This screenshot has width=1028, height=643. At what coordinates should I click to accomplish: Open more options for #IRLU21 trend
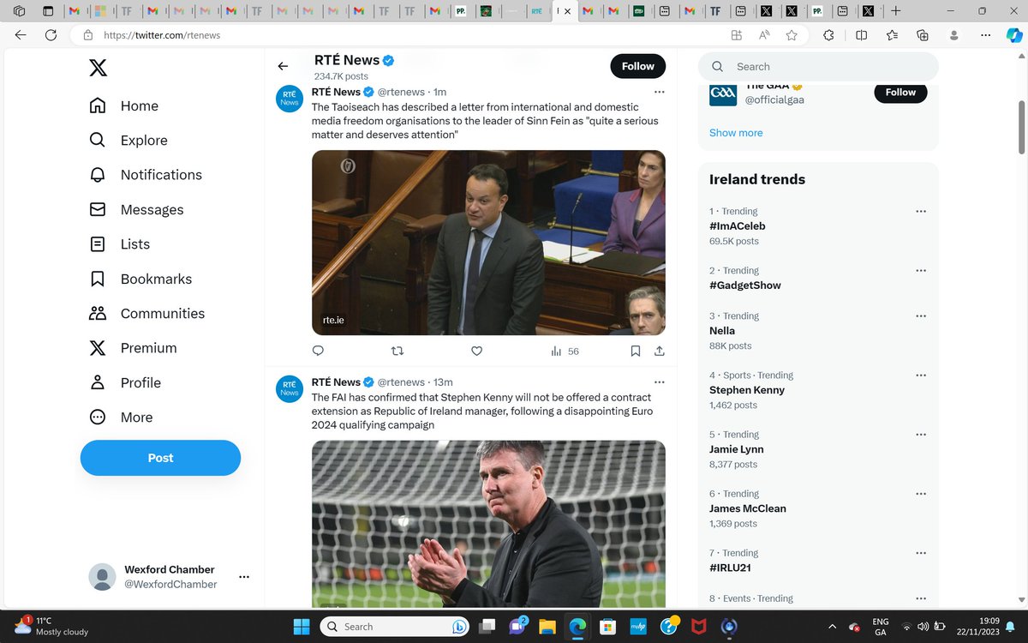pyautogui.click(x=921, y=552)
